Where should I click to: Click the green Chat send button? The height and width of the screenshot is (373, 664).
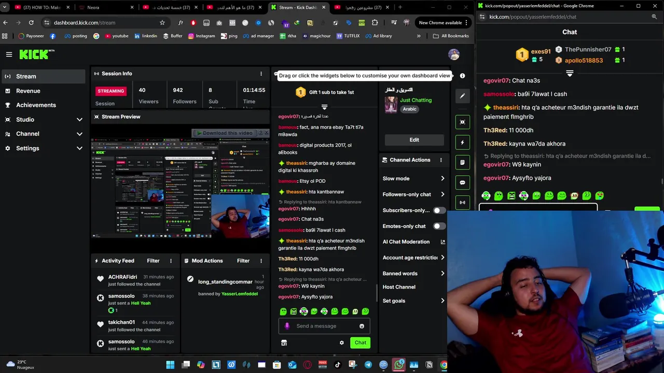tap(360, 342)
